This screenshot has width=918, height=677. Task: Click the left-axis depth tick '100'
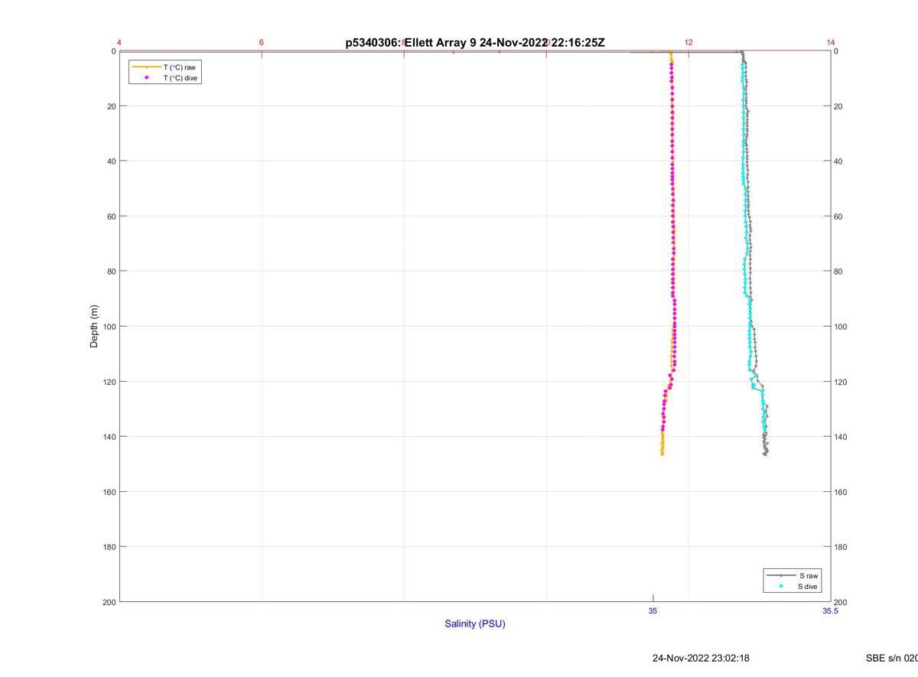coord(109,327)
